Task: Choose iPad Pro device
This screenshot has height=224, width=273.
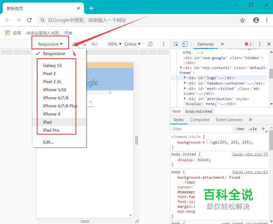Action: coord(59,130)
